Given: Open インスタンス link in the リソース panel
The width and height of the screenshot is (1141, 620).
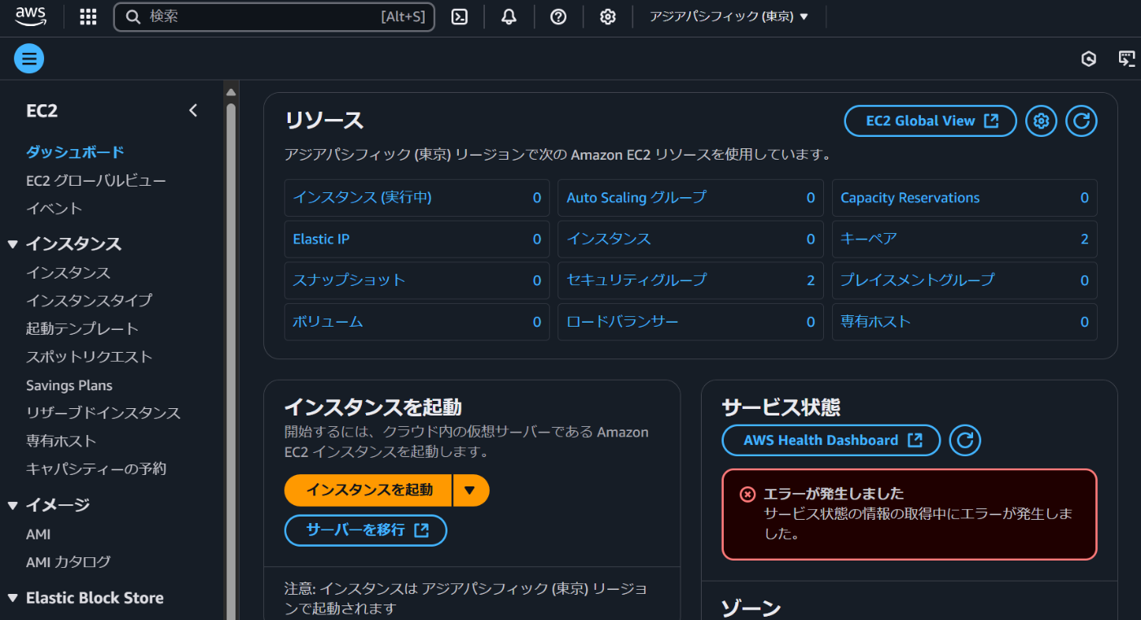Looking at the screenshot, I should coord(609,240).
